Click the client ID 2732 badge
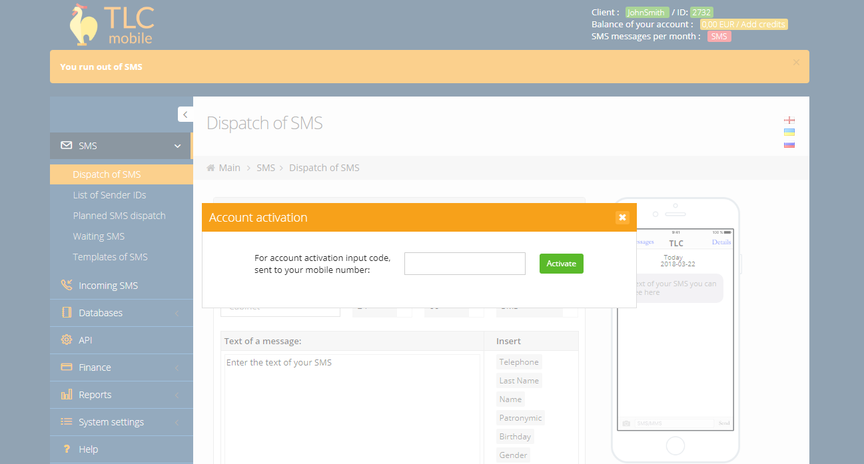864x464 pixels. 701,12
